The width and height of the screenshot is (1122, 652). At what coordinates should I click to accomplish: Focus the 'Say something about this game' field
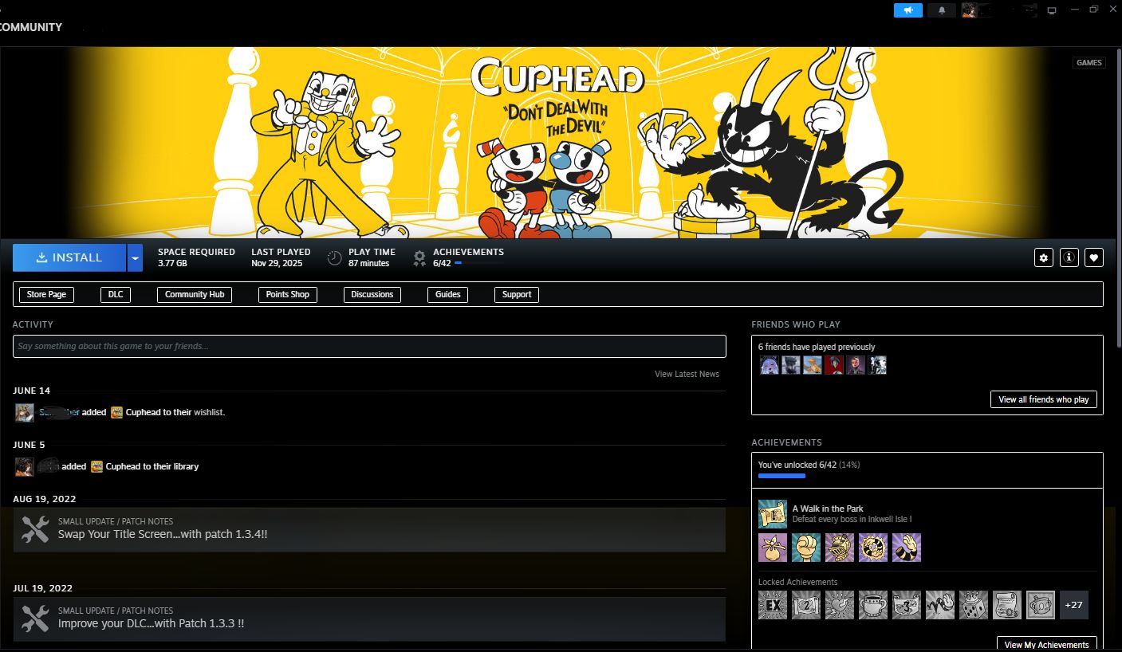click(x=369, y=346)
